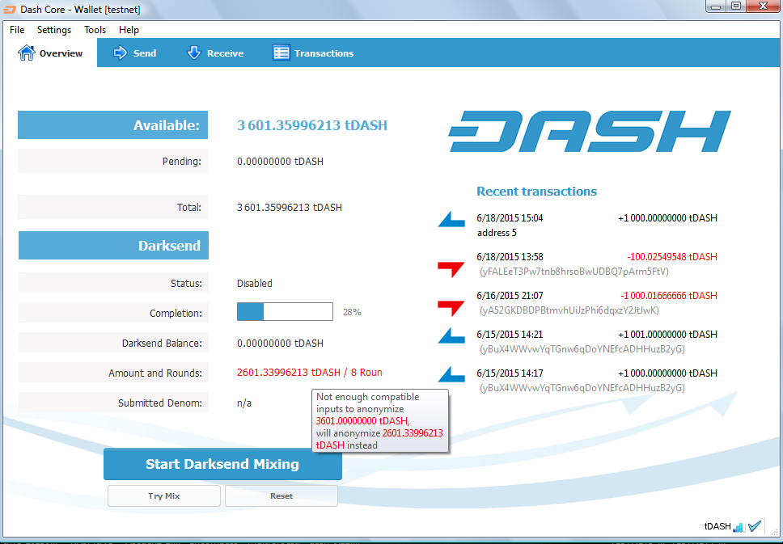The width and height of the screenshot is (783, 544).
Task: Click the Dash logo icon in the title bar
Action: tap(10, 9)
